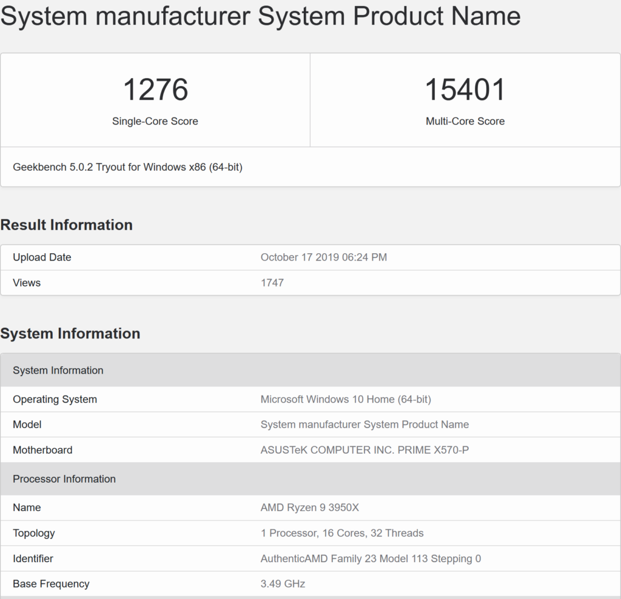Screen dimensions: 621x599
Task: Select '1 Processor, 16 Cores, 32 Threads' value
Action: coord(342,533)
